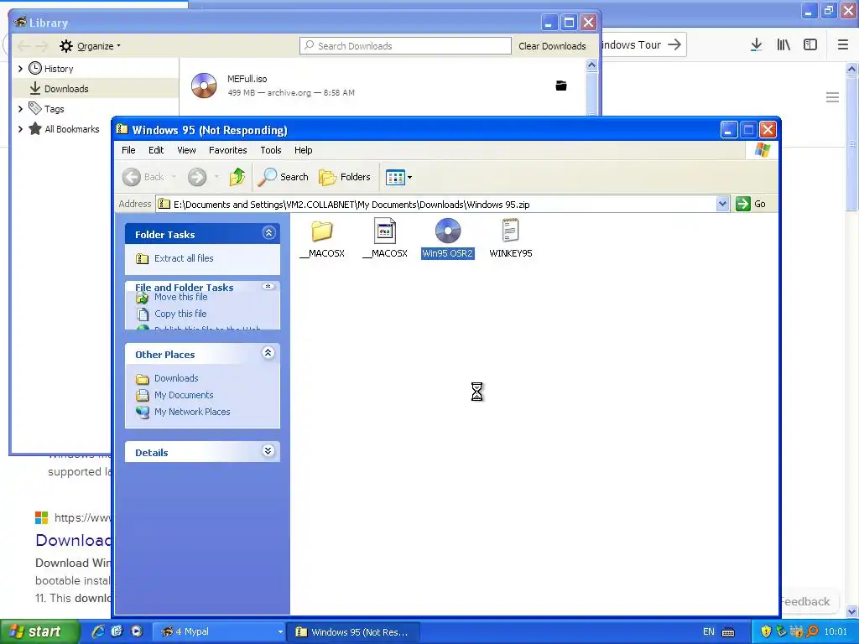Click the Forward navigation arrow
This screenshot has width=859, height=644.
[x=197, y=177]
